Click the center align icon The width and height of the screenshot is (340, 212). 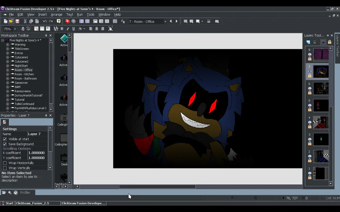(96, 29)
